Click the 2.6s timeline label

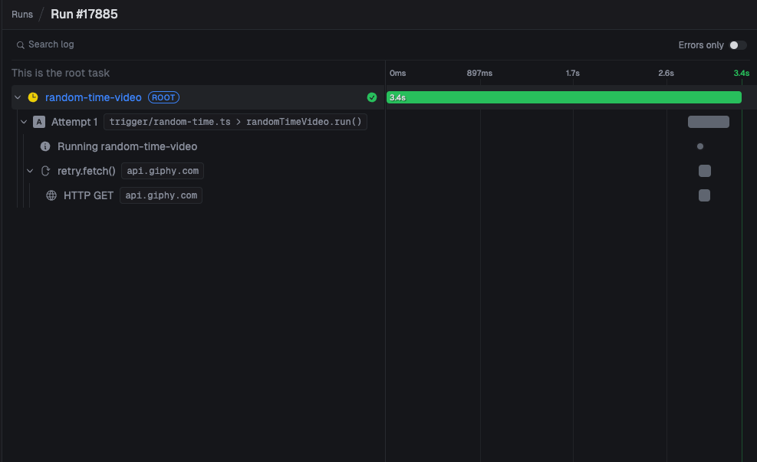[x=666, y=74]
